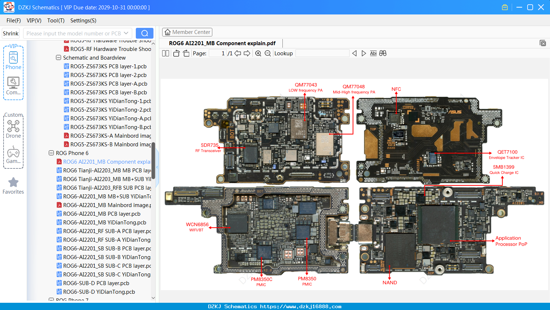
Task: Open the VIP(V) menu
Action: pyautogui.click(x=34, y=21)
